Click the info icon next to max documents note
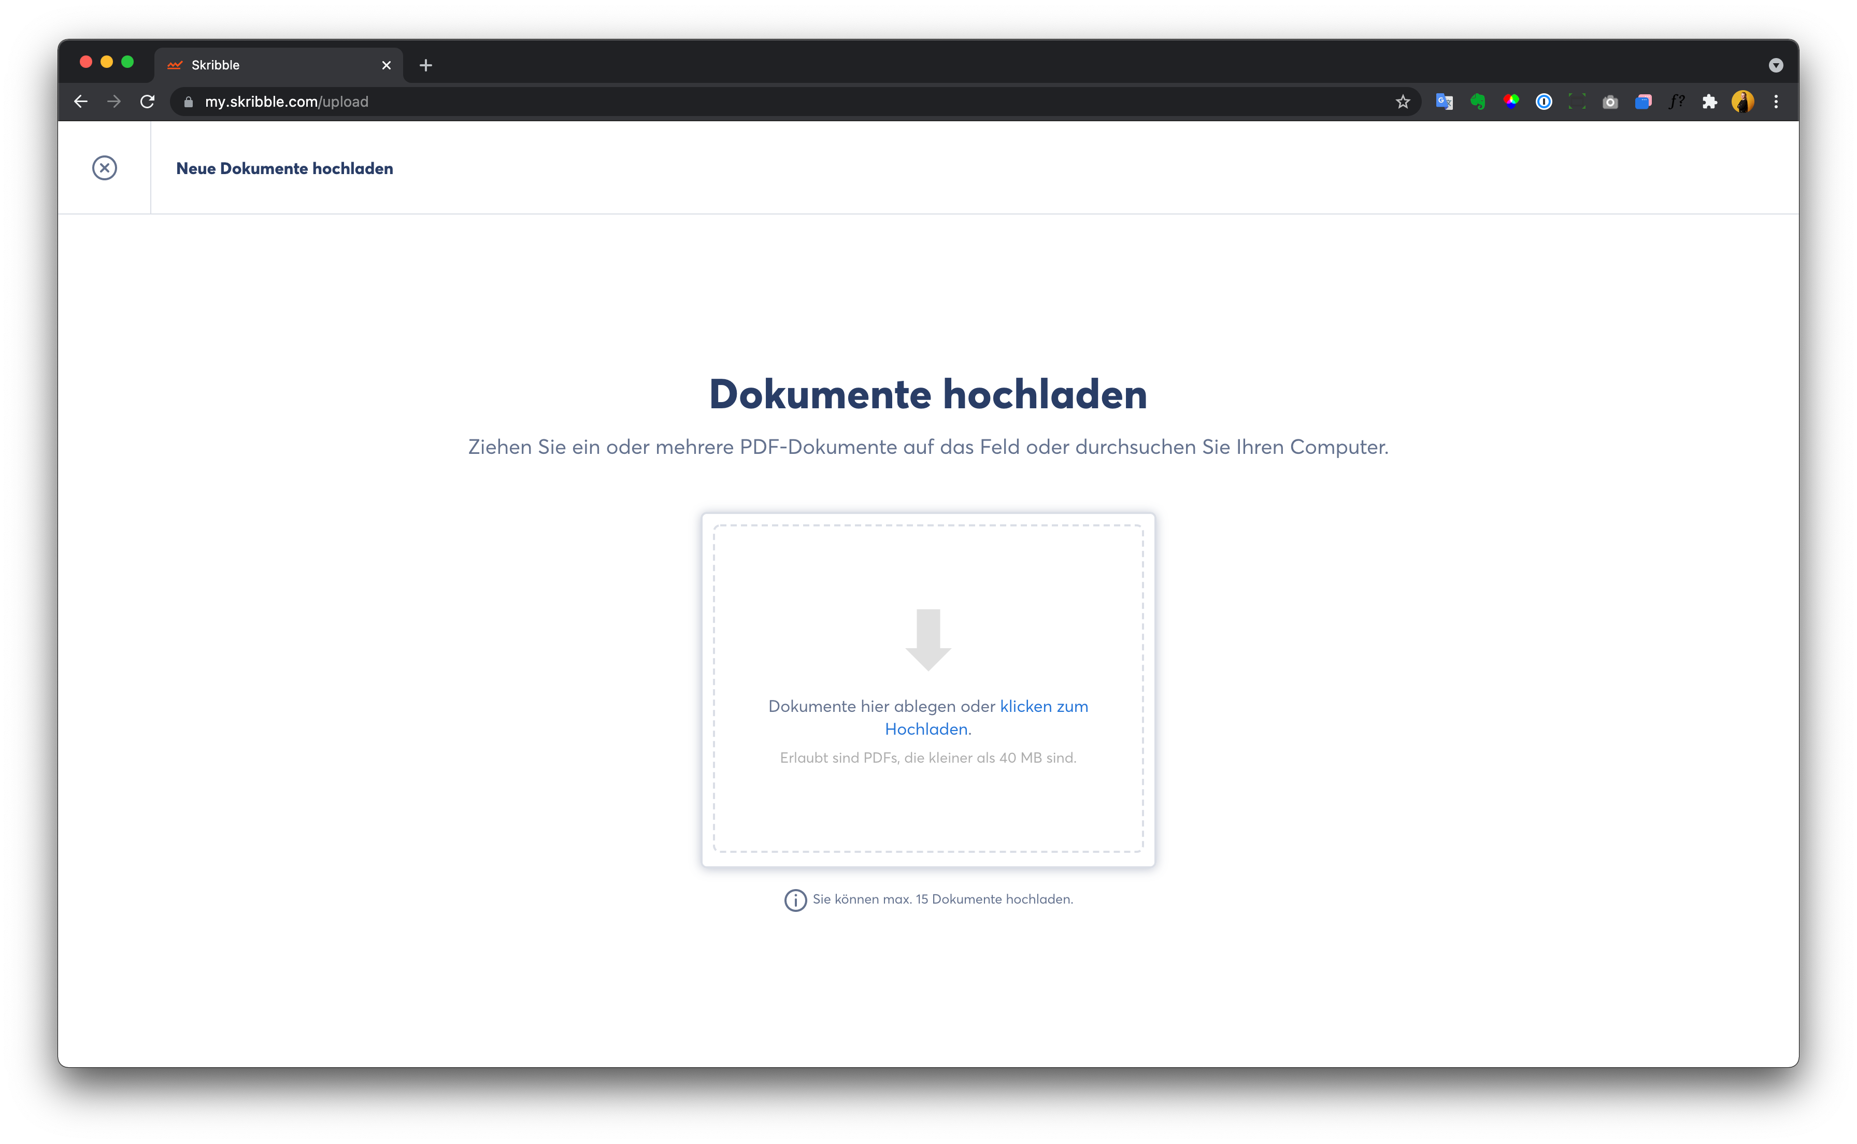This screenshot has height=1144, width=1857. [x=795, y=899]
